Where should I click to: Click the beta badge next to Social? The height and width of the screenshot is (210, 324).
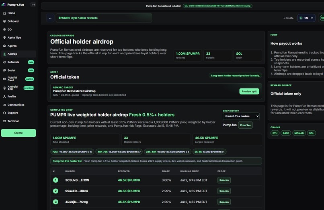click(x=31, y=70)
